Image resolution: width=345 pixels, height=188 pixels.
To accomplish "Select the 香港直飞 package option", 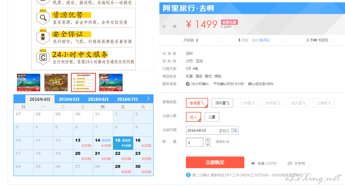I will (197, 103).
